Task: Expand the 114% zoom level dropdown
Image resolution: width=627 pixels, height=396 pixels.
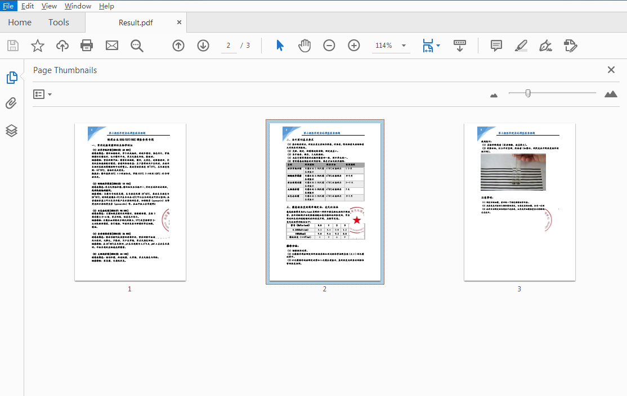Action: point(404,46)
